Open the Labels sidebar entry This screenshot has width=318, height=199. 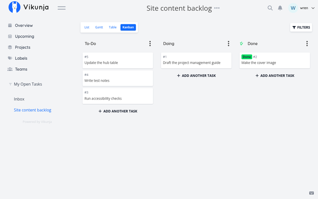tap(21, 58)
